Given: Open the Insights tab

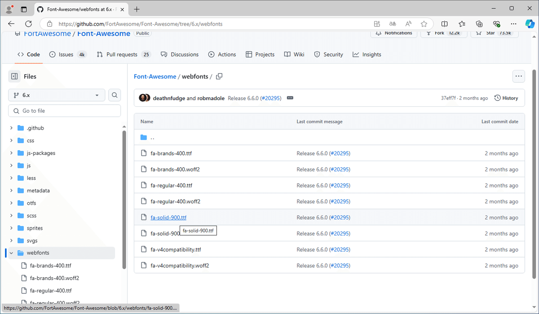Looking at the screenshot, I should click(x=367, y=54).
